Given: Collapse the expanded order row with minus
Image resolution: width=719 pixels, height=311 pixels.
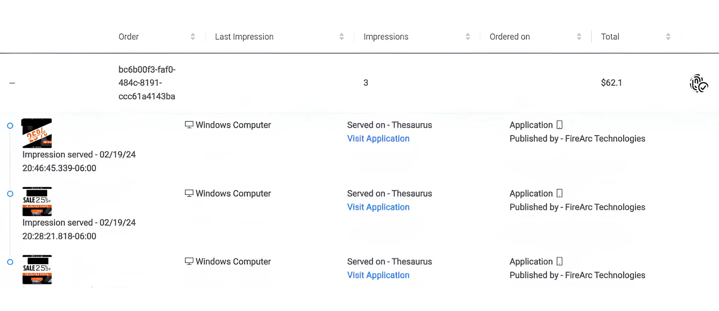Looking at the screenshot, I should [12, 83].
